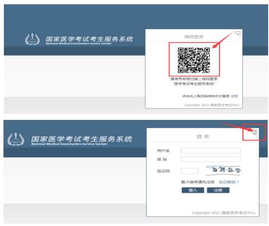Click the WeChat login QR code image
The image size is (269, 226).
[x=194, y=60]
